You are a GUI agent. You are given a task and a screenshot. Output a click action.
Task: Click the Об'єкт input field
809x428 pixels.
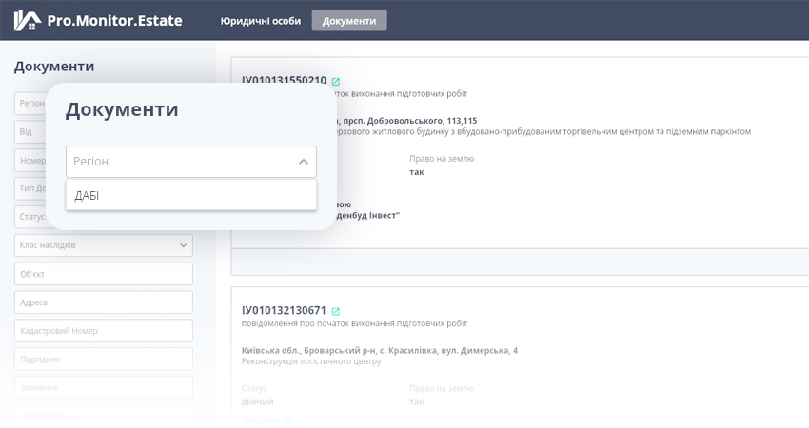[103, 274]
